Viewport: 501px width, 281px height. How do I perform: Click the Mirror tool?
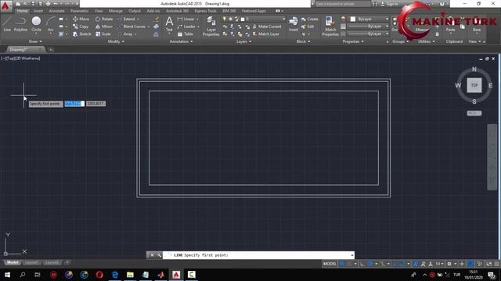tap(104, 27)
